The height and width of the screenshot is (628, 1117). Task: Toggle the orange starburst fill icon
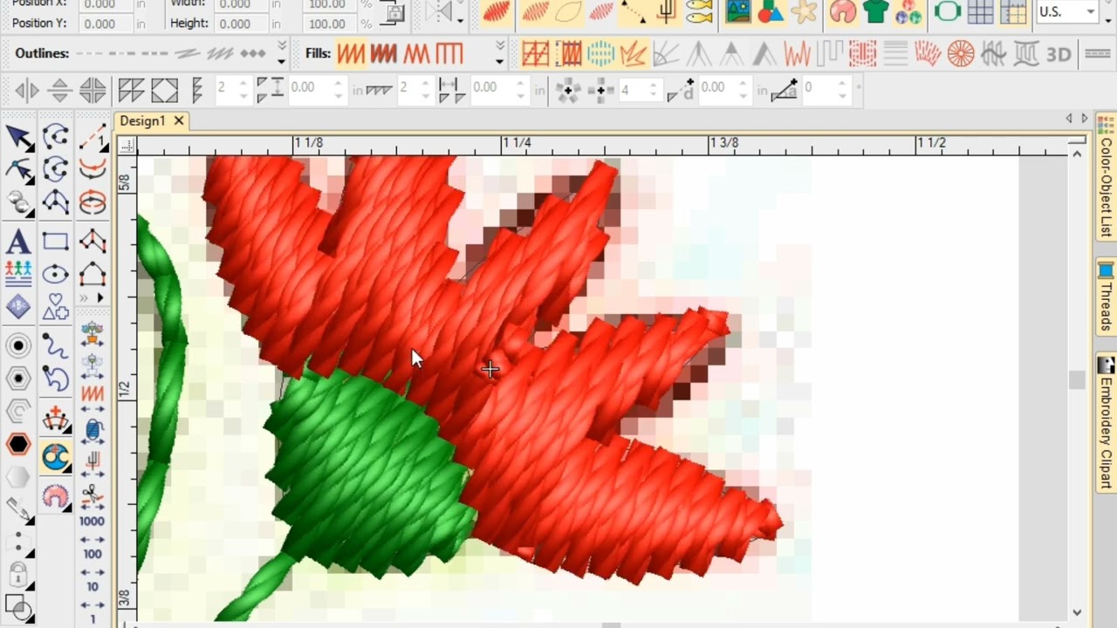(634, 54)
